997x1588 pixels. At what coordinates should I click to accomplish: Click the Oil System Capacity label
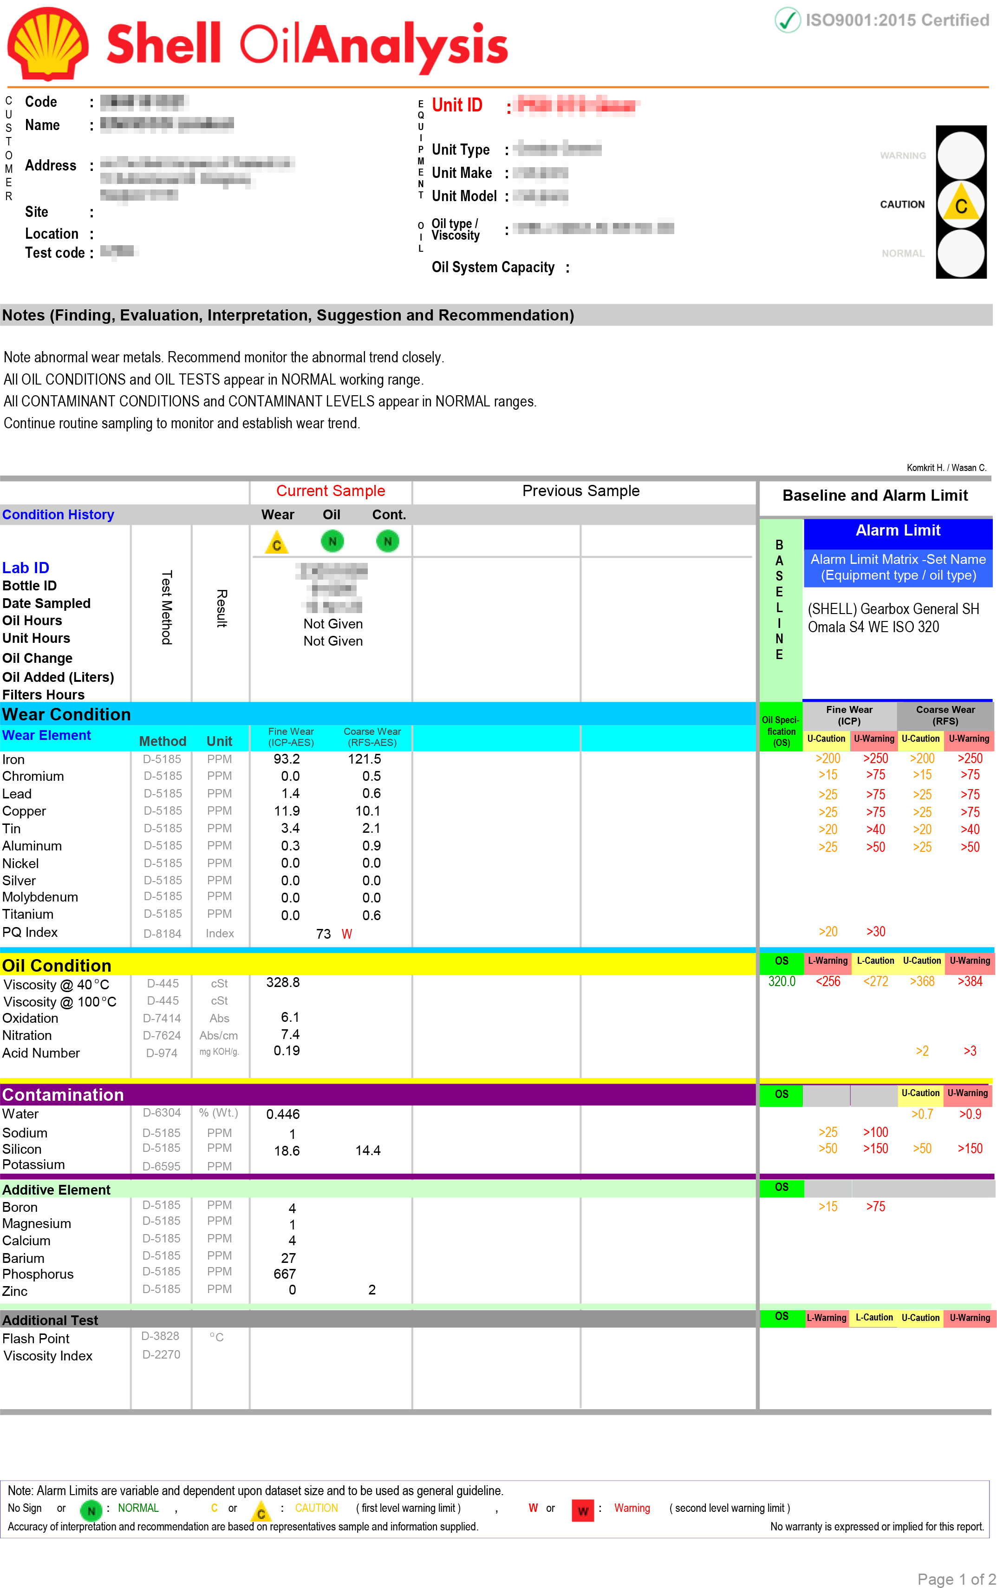pos(493,267)
